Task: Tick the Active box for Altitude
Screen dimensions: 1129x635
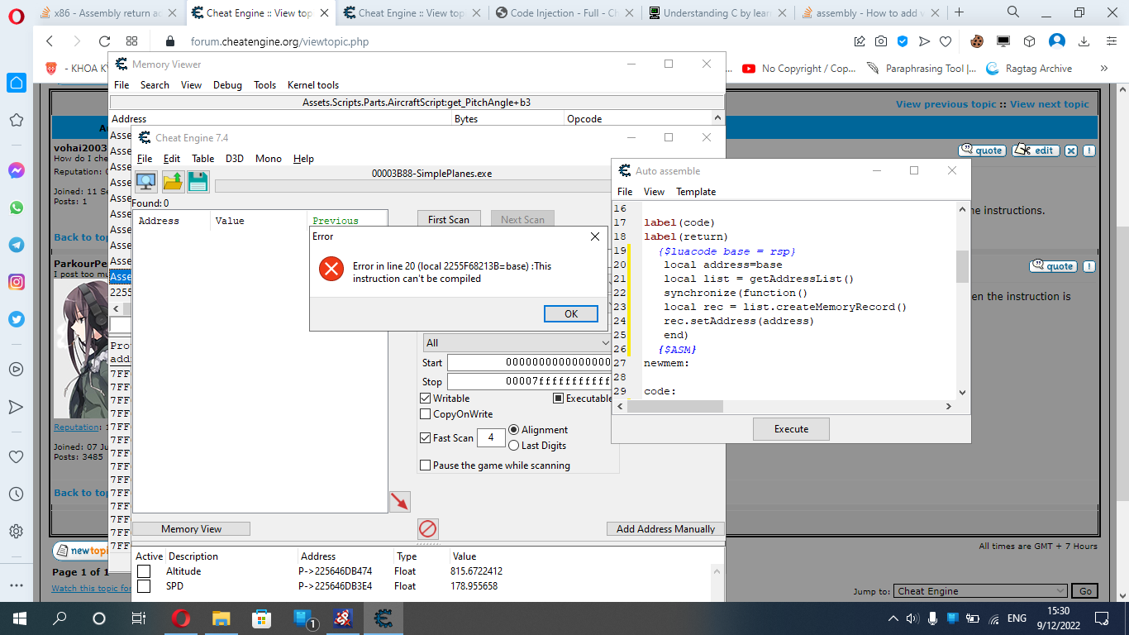Action: [144, 571]
